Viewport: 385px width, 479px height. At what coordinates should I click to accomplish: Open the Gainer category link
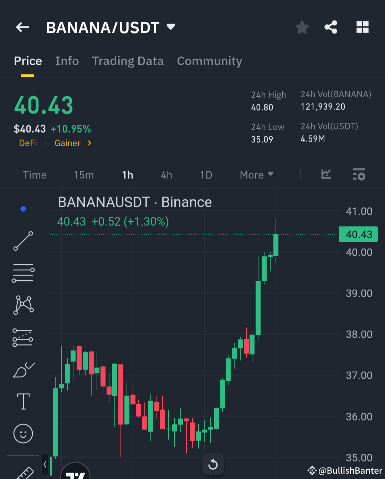tap(67, 143)
